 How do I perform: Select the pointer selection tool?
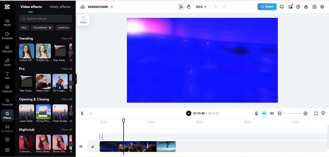[x=181, y=7]
